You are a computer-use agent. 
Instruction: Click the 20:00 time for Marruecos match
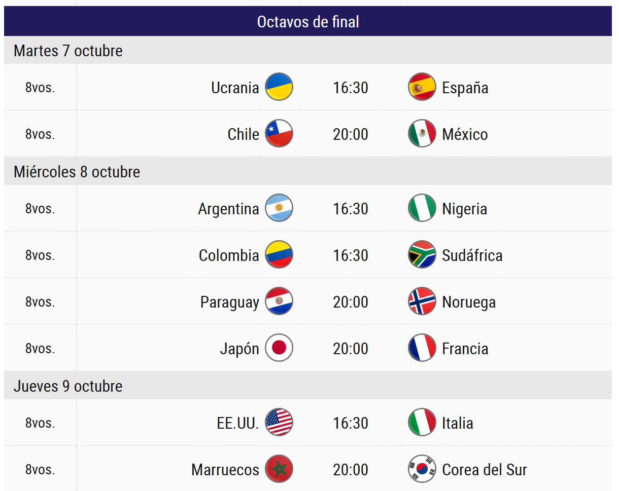pyautogui.click(x=351, y=470)
